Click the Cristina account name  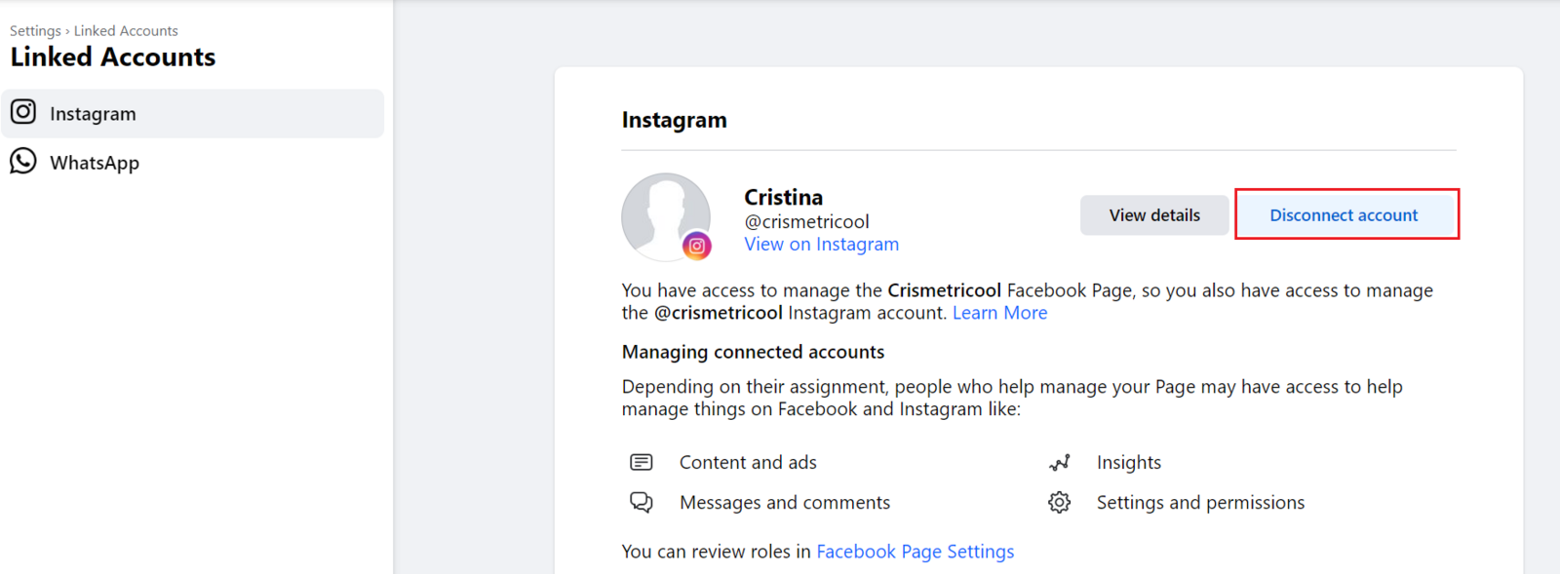pyautogui.click(x=783, y=197)
